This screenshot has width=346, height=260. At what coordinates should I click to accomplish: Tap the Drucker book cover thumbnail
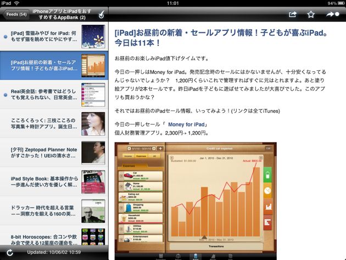tap(93, 211)
